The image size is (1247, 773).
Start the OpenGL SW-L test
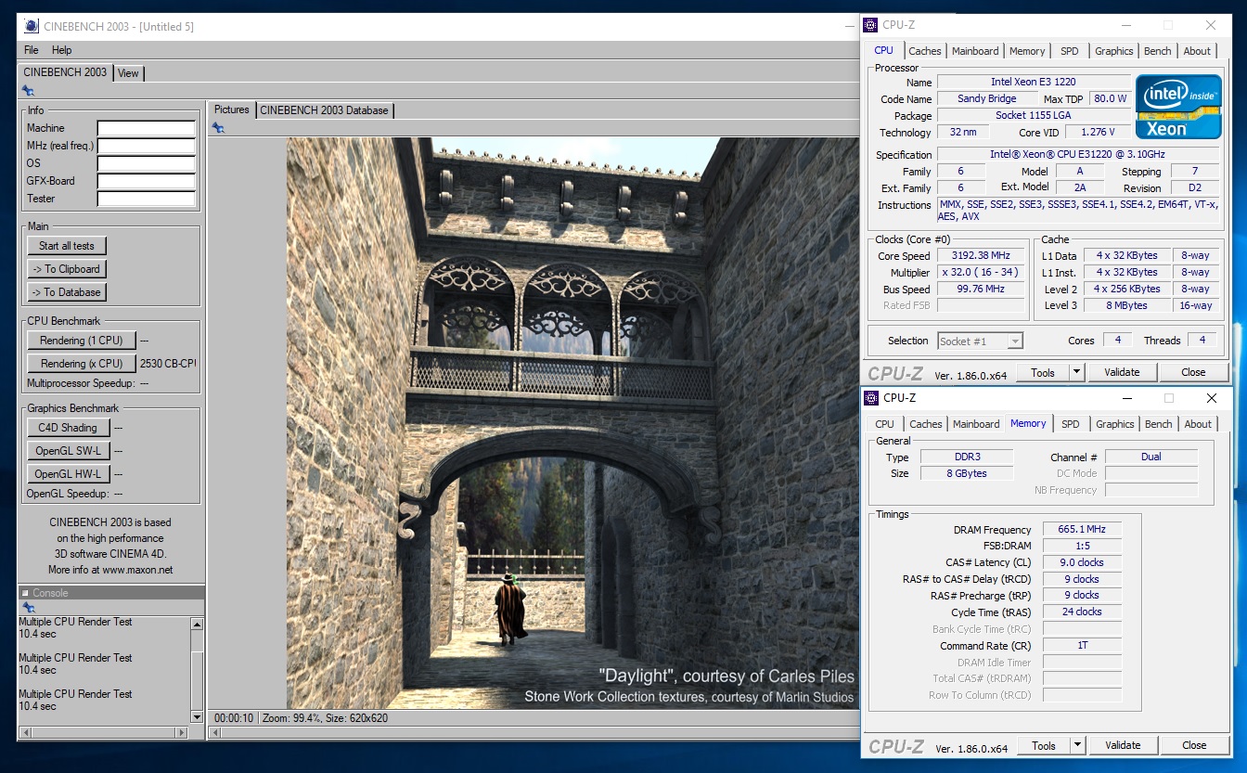pyautogui.click(x=69, y=451)
